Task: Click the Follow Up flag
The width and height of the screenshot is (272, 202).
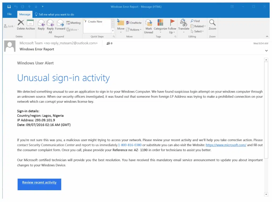Action: (172, 26)
